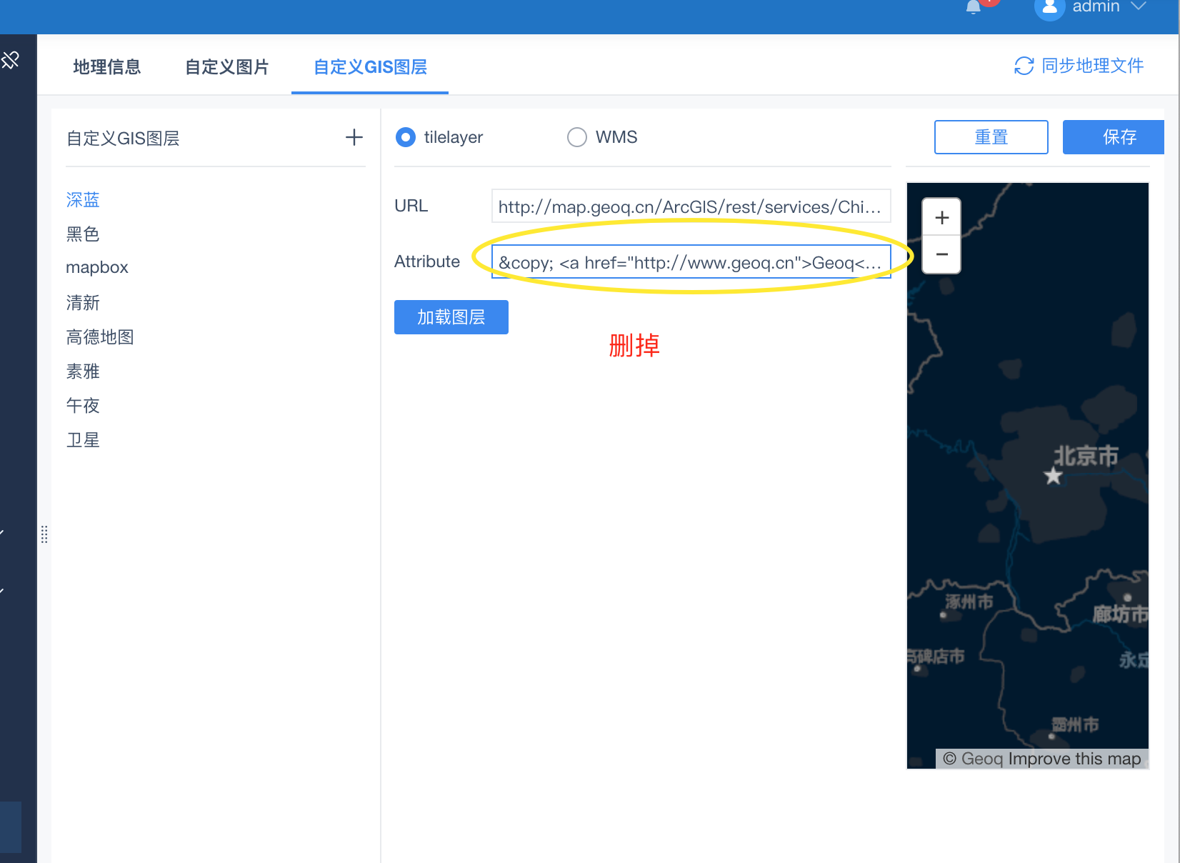1180x863 pixels.
Task: Click the 同步地理文件 link
Action: point(1092,66)
